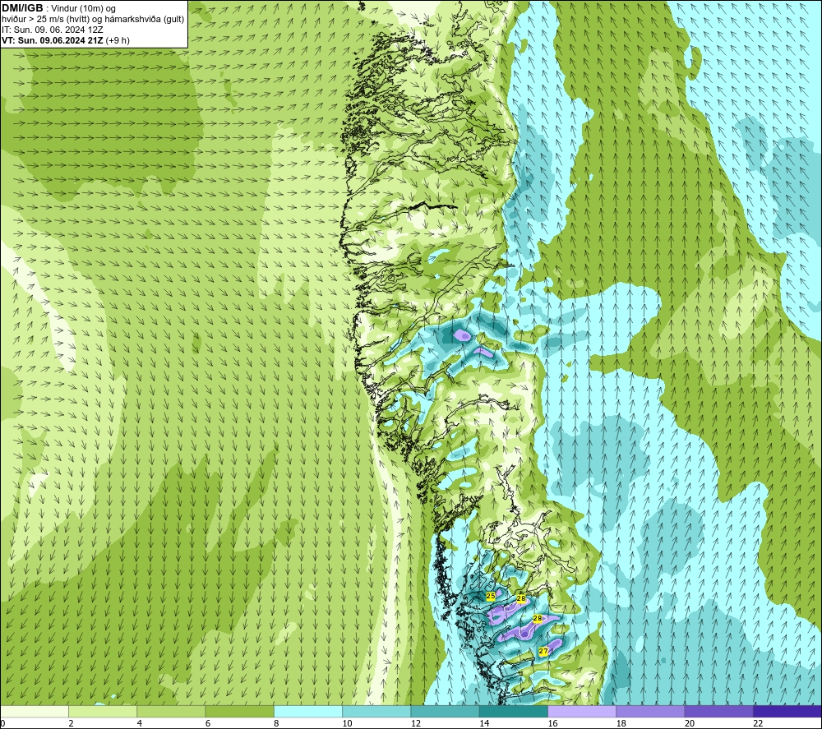The width and height of the screenshot is (822, 729).
Task: Click the yellow gust label 27
Action: pyautogui.click(x=543, y=652)
